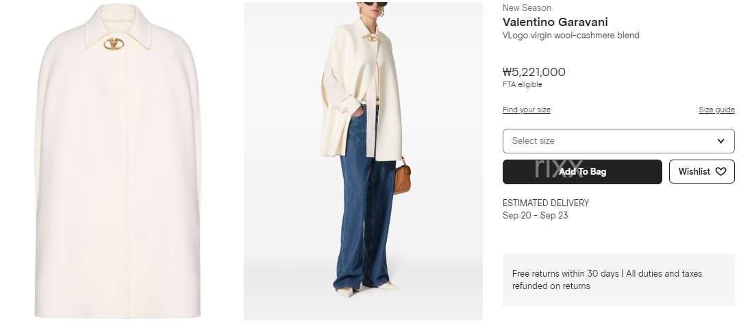Click the model's blue wide-leg jeans
This screenshot has width=752, height=326.
pyautogui.click(x=366, y=197)
